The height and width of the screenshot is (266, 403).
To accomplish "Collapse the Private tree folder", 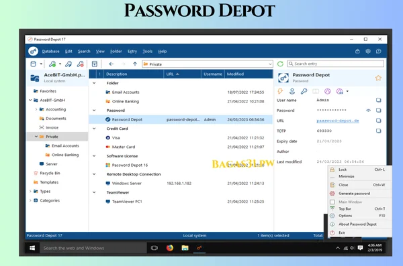I will [36, 137].
